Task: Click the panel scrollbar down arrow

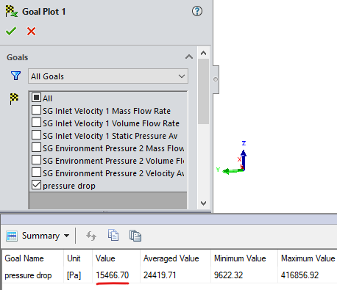Action: [203, 203]
